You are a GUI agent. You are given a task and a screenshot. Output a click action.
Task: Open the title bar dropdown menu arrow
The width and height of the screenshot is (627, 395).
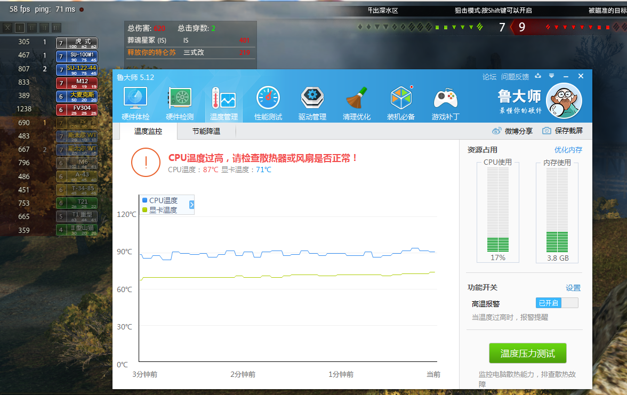(x=551, y=76)
